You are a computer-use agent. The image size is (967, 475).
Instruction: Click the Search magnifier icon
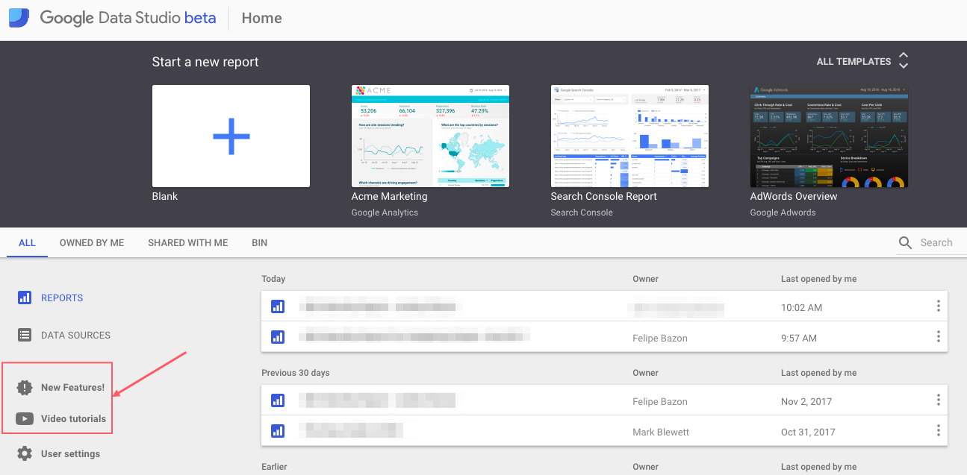(x=905, y=242)
